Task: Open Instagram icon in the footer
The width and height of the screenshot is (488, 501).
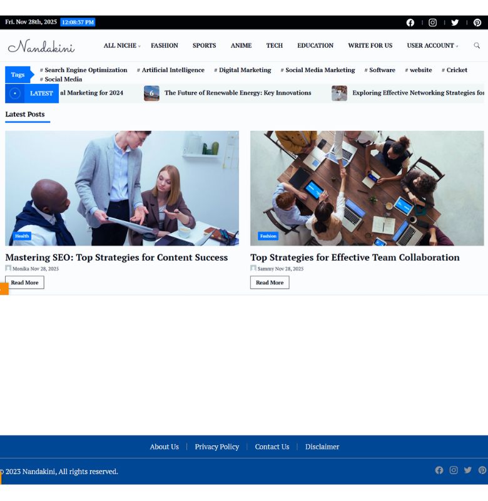Action: (454, 470)
